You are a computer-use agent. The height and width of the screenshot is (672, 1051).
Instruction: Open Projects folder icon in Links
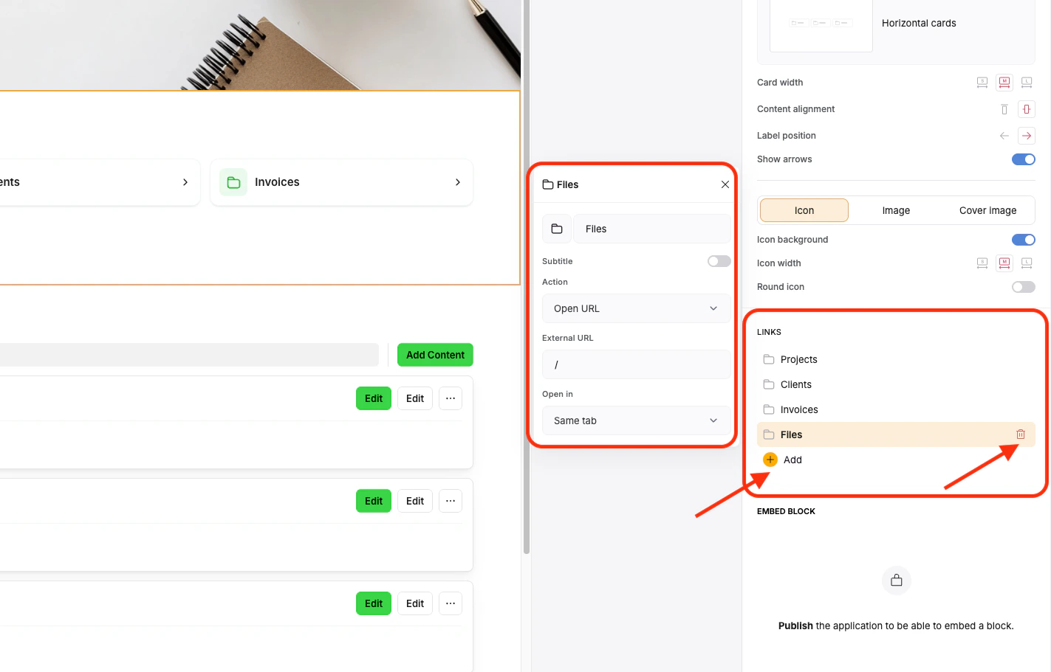pos(769,359)
